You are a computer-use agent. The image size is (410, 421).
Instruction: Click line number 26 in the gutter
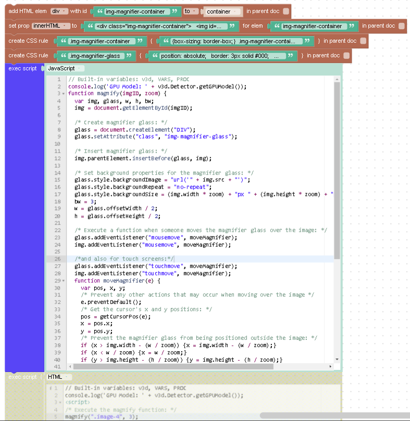[x=57, y=259]
